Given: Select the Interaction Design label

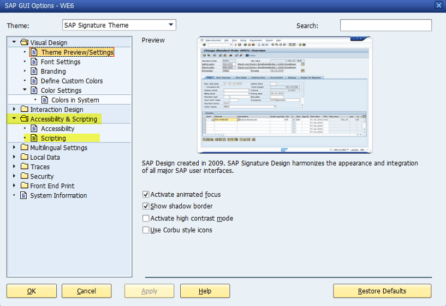Looking at the screenshot, I should coord(57,110).
